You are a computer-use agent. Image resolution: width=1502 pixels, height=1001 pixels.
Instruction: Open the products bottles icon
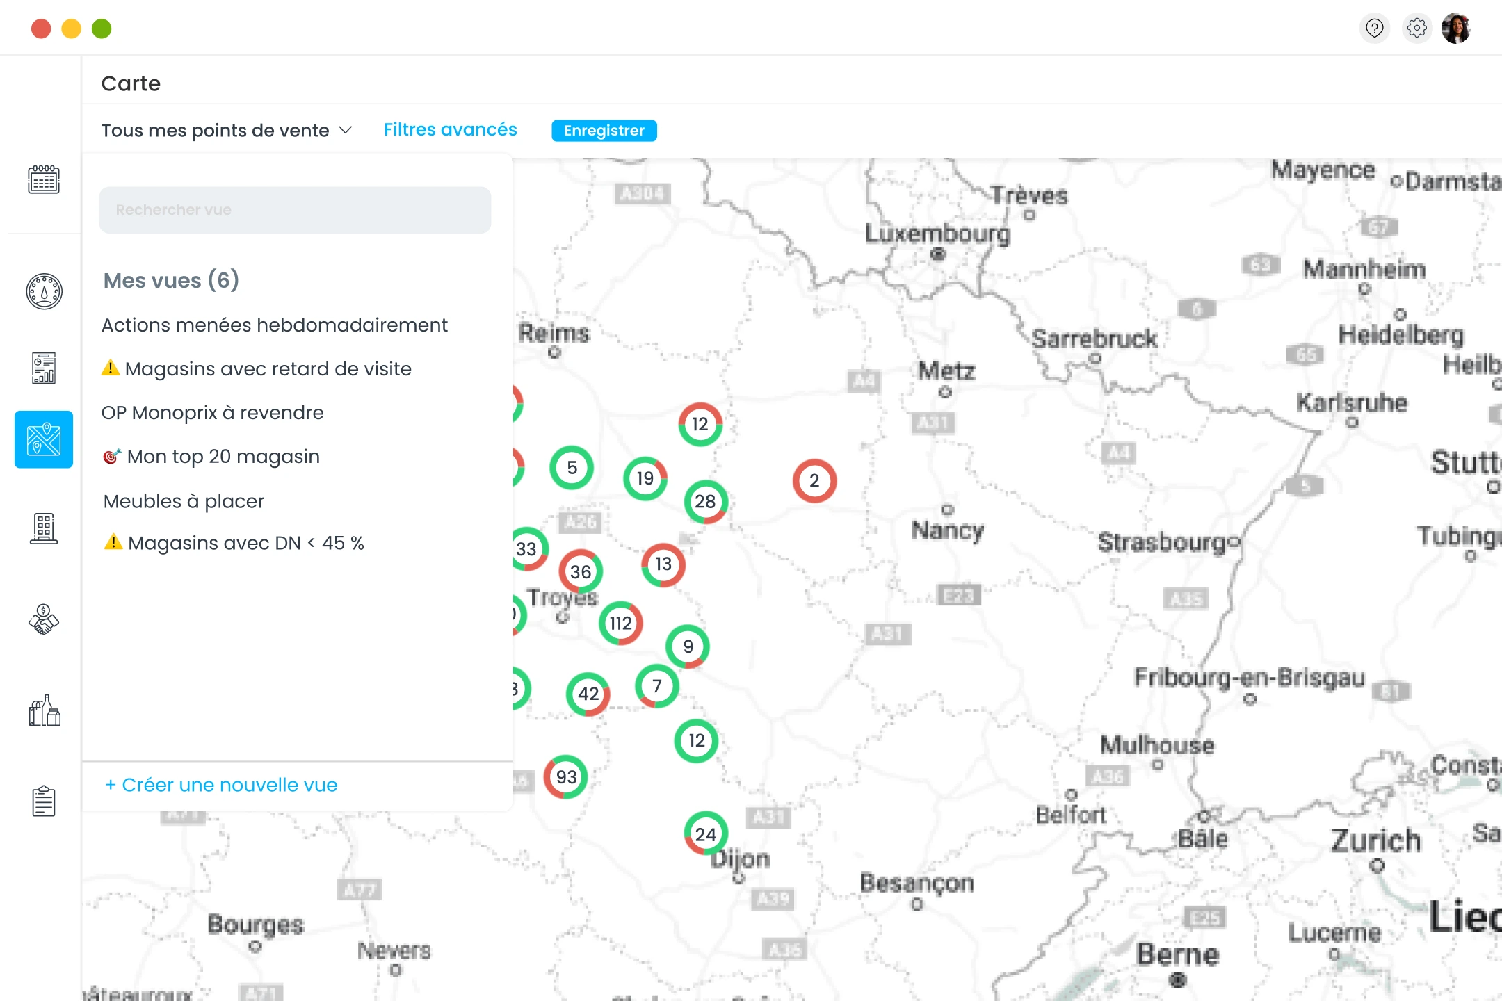(x=44, y=710)
